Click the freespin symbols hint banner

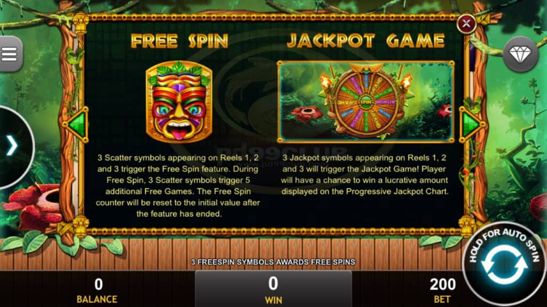(273, 262)
